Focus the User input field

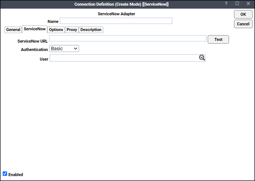pos(124,58)
